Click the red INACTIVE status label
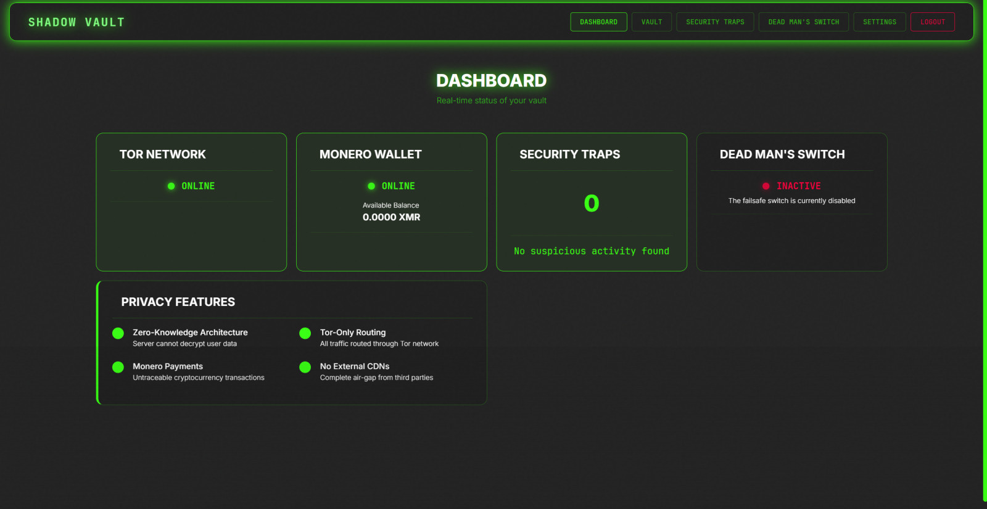987x509 pixels. (798, 186)
